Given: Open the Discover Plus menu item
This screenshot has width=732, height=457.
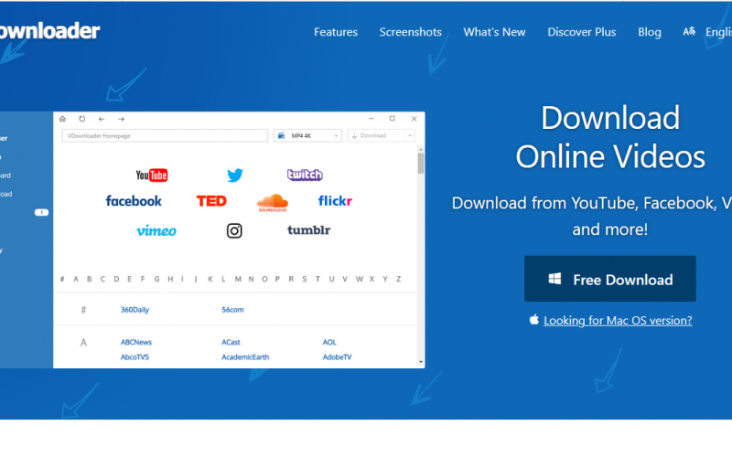Looking at the screenshot, I should [582, 32].
